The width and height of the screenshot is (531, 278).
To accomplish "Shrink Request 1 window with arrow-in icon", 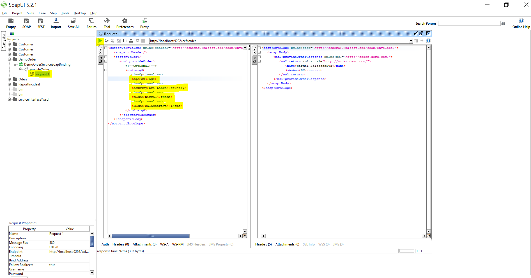I will [x=416, y=34].
